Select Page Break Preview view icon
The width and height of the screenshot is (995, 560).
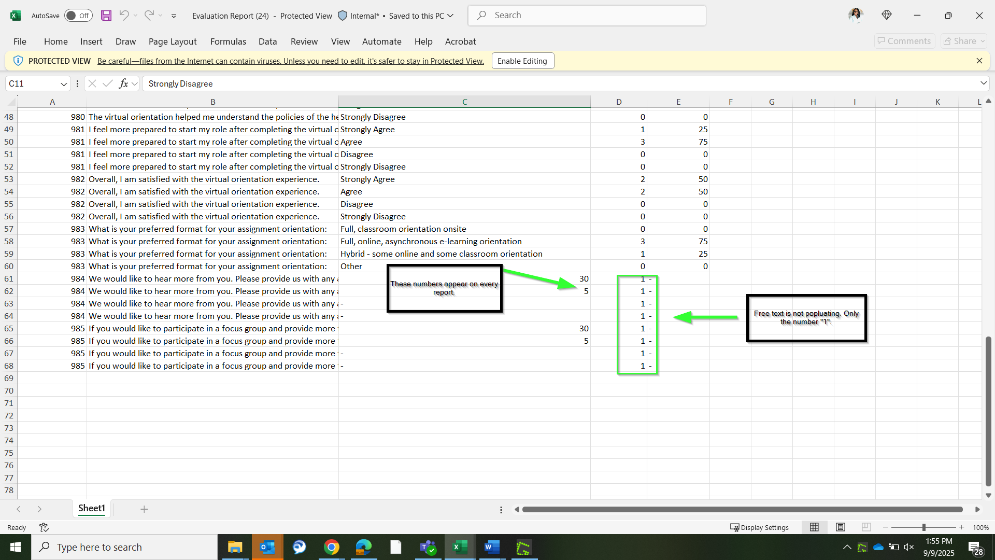(866, 527)
